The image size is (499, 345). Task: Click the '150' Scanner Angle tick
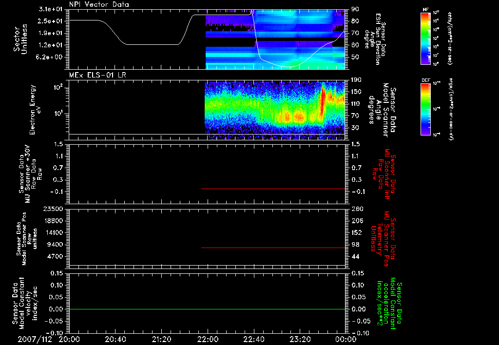pos(357,92)
